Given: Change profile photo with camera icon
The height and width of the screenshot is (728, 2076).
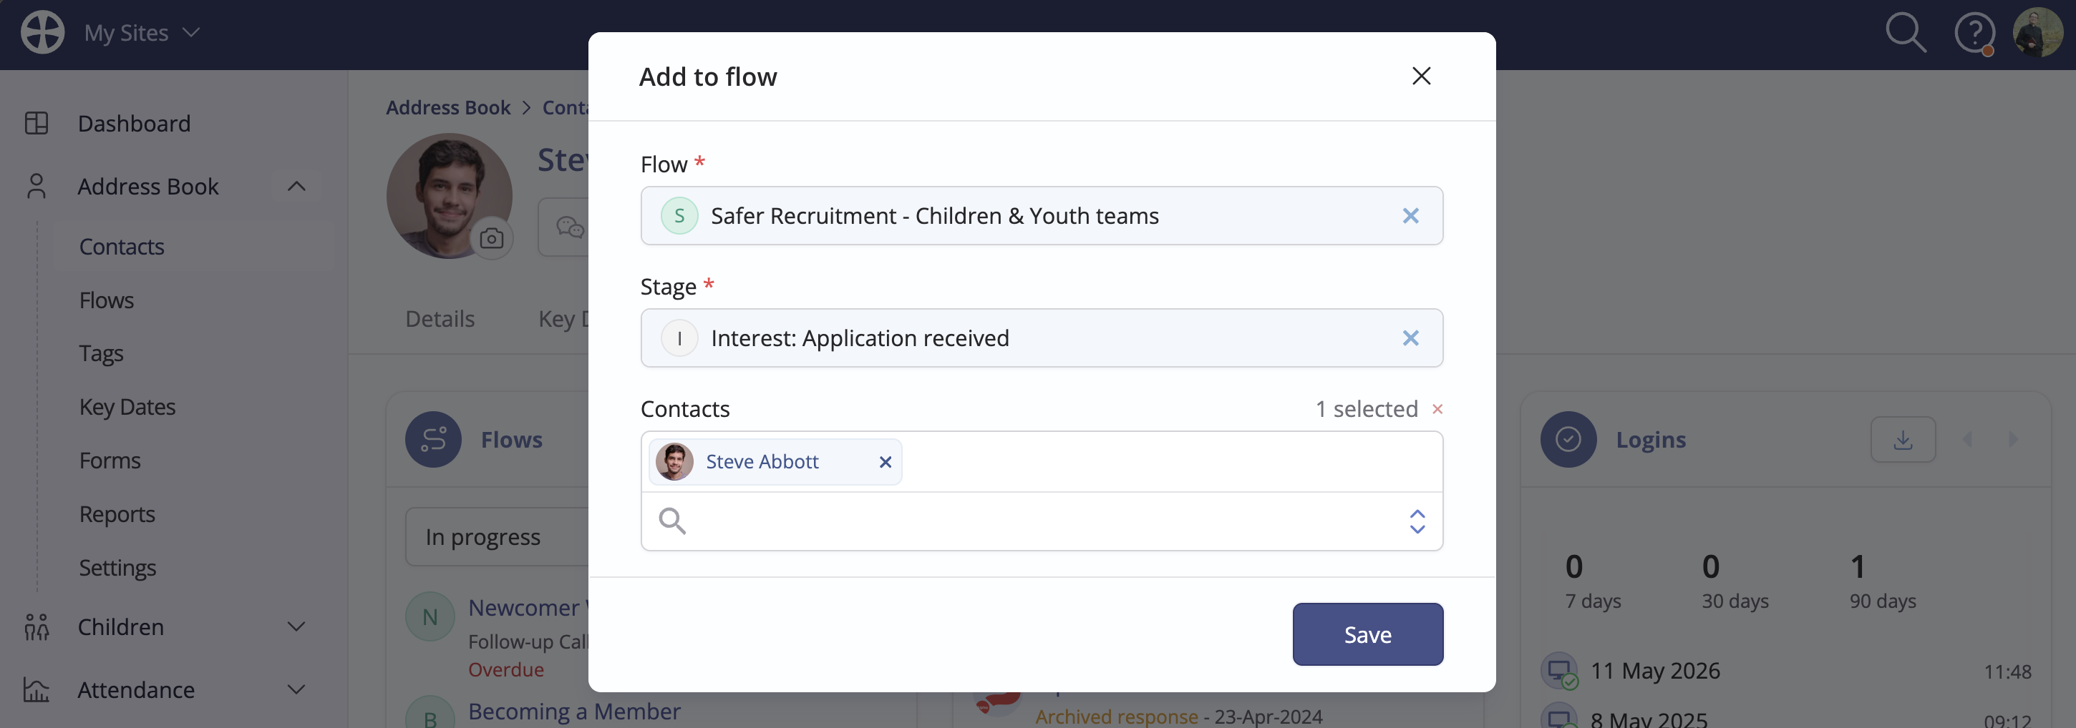Looking at the screenshot, I should [492, 238].
